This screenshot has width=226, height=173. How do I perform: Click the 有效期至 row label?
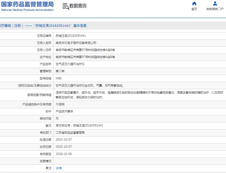46,154
